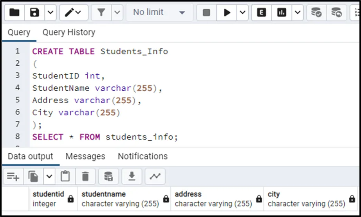Click line 8 SELECT statement in editor
The image size is (361, 217).
(x=105, y=137)
